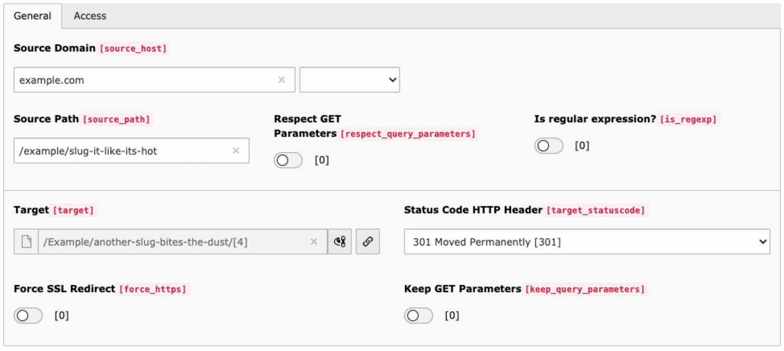Click inside the Source Domain input field
784x351 pixels.
(130, 80)
